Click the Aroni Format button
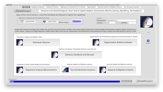This screenshot has height=92, width=163. pyautogui.click(x=28, y=21)
